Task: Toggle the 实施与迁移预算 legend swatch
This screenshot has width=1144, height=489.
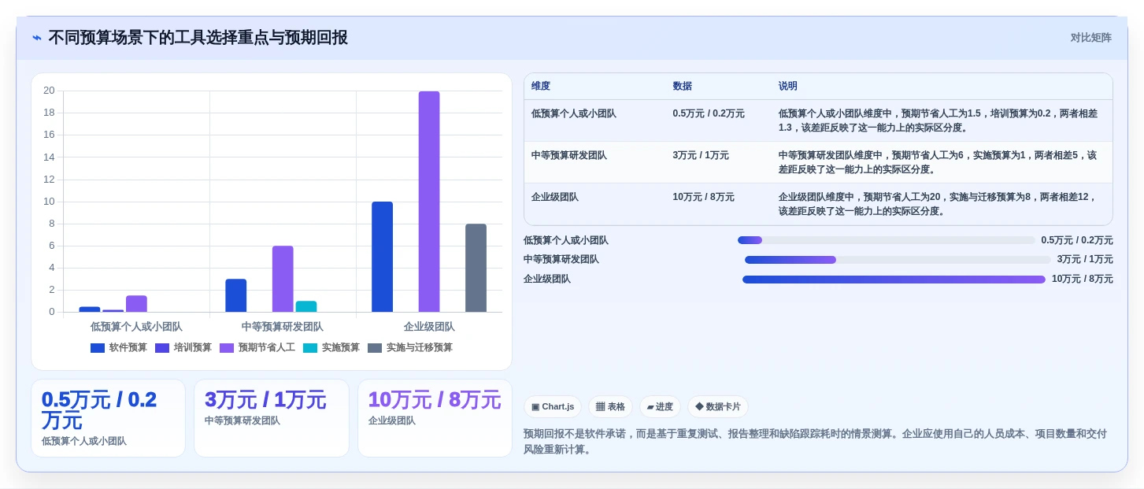Action: pos(375,347)
